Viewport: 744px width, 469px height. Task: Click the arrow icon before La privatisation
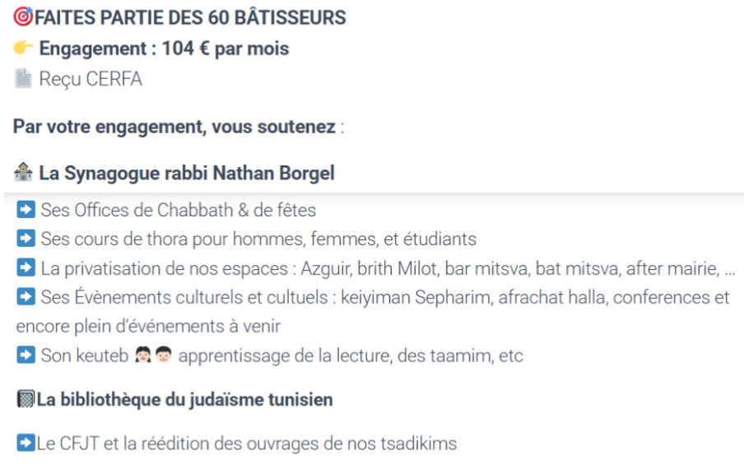pyautogui.click(x=25, y=268)
